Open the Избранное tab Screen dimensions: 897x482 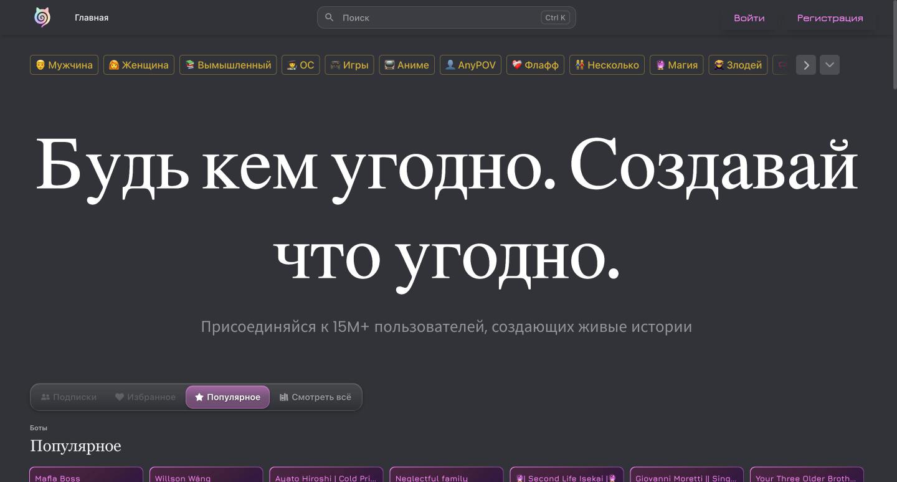tap(145, 397)
